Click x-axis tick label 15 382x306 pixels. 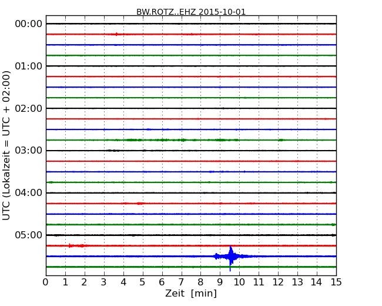click(336, 282)
